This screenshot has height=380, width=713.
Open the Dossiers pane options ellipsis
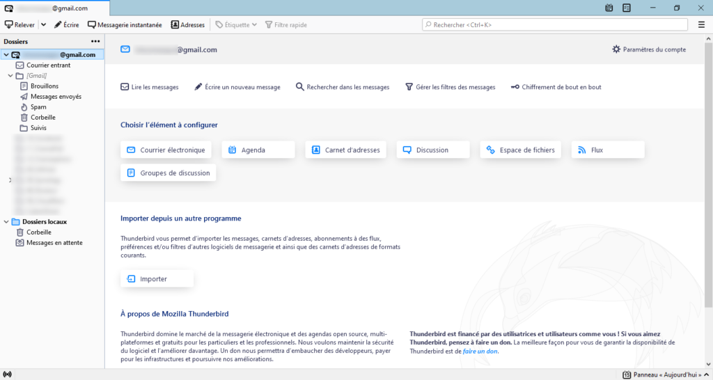point(95,41)
